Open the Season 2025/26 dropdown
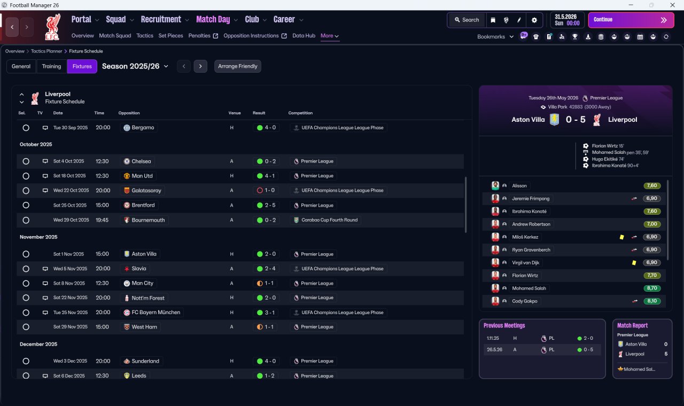Image resolution: width=684 pixels, height=406 pixels. (135, 66)
